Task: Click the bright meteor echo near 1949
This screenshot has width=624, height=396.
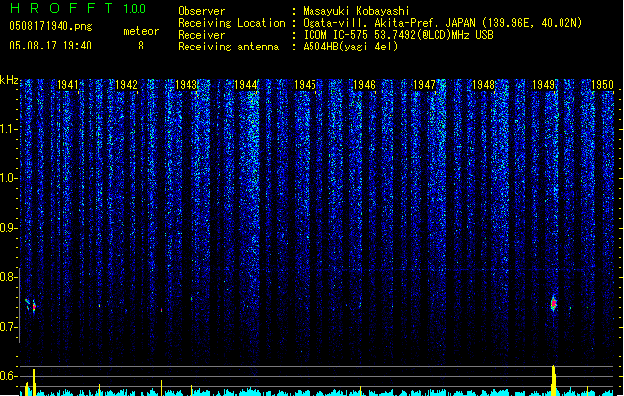Action: click(554, 304)
